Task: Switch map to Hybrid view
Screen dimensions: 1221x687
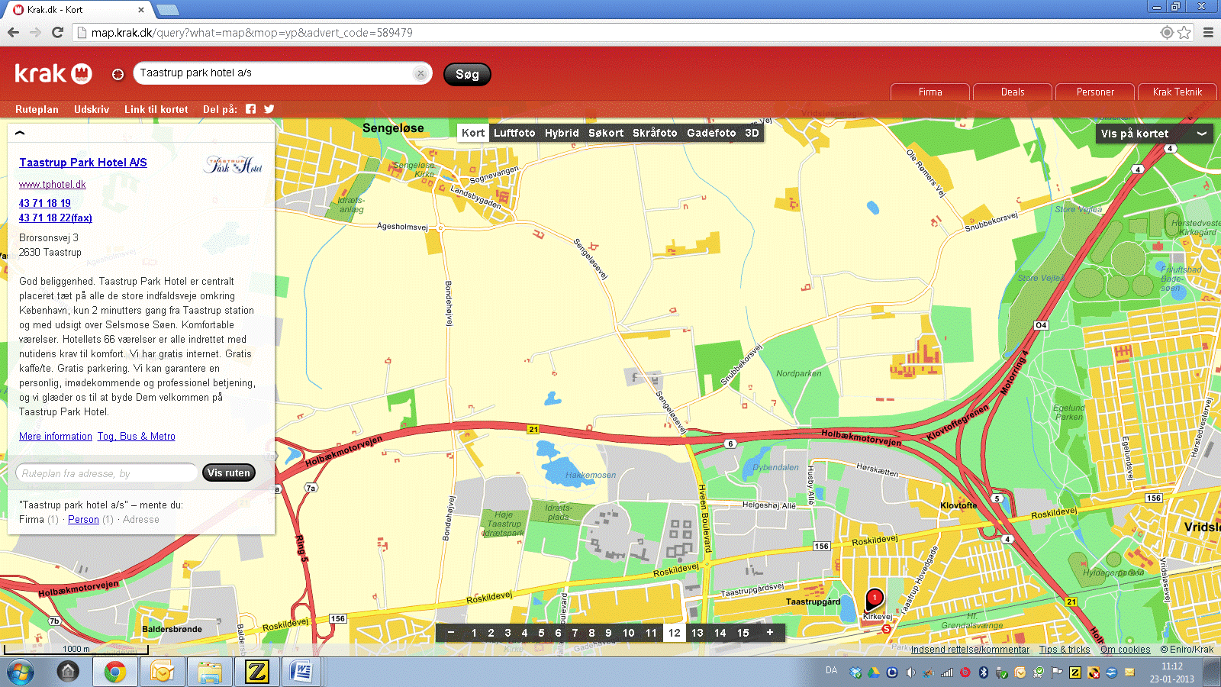Action: pyautogui.click(x=562, y=133)
